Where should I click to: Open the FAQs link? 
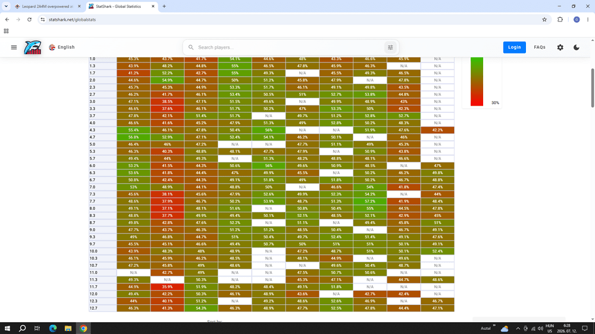click(x=540, y=48)
